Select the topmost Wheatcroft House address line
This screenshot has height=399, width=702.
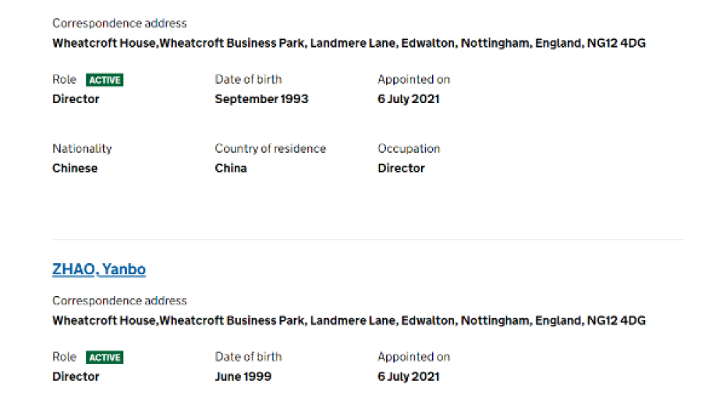click(349, 43)
